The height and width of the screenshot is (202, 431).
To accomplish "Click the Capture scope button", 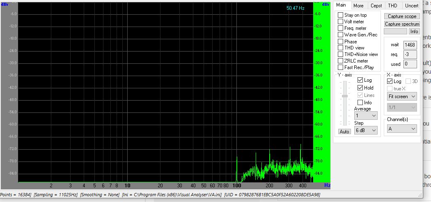I will coord(402,16).
